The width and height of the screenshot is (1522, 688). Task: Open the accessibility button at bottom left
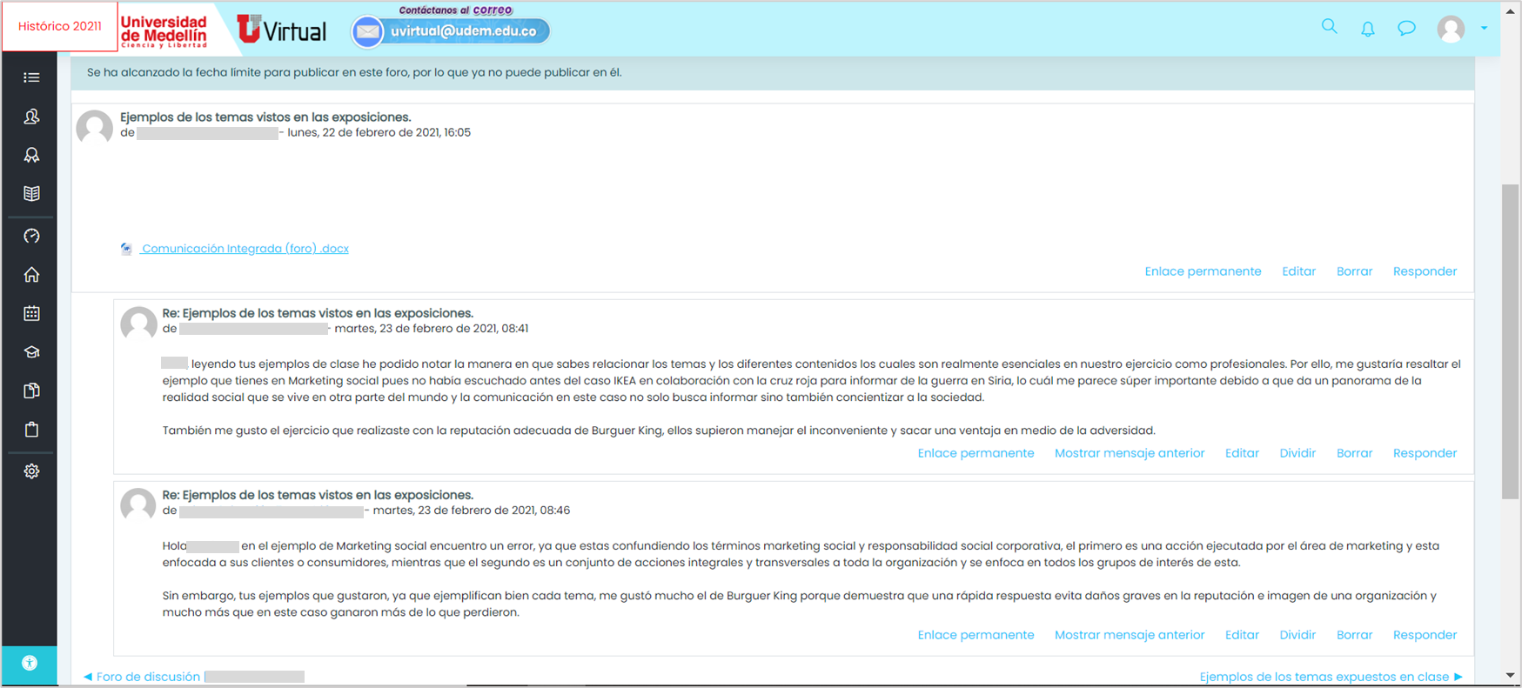tap(30, 664)
